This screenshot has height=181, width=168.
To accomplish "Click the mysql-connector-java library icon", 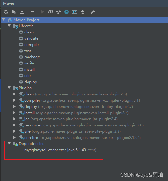I will click(21, 150).
